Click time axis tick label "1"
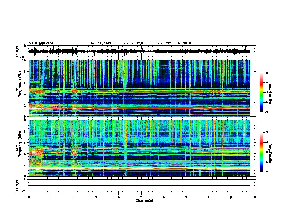The width and height of the screenshot is (286, 221). pos(51,197)
